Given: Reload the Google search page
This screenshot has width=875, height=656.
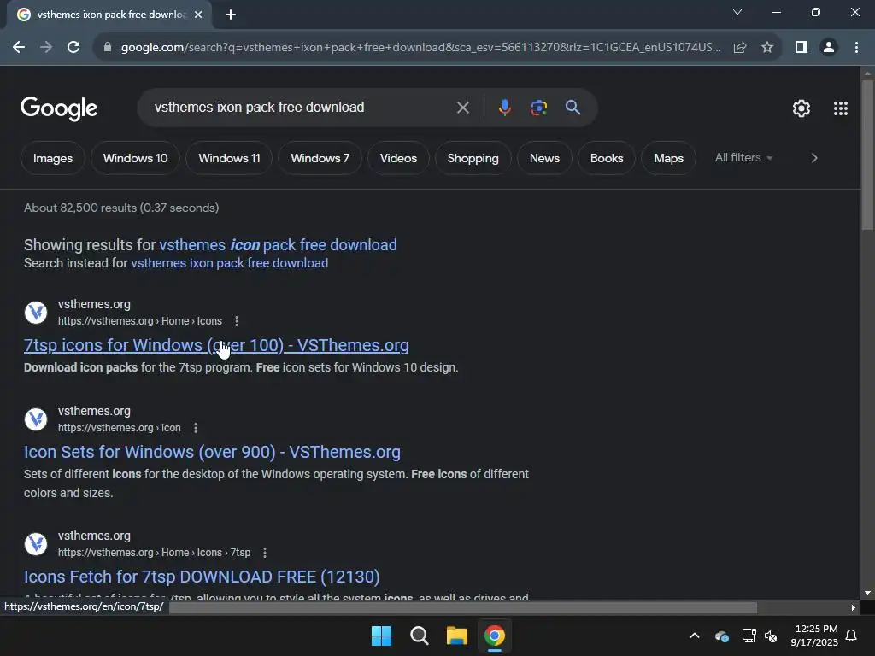Looking at the screenshot, I should point(73,48).
